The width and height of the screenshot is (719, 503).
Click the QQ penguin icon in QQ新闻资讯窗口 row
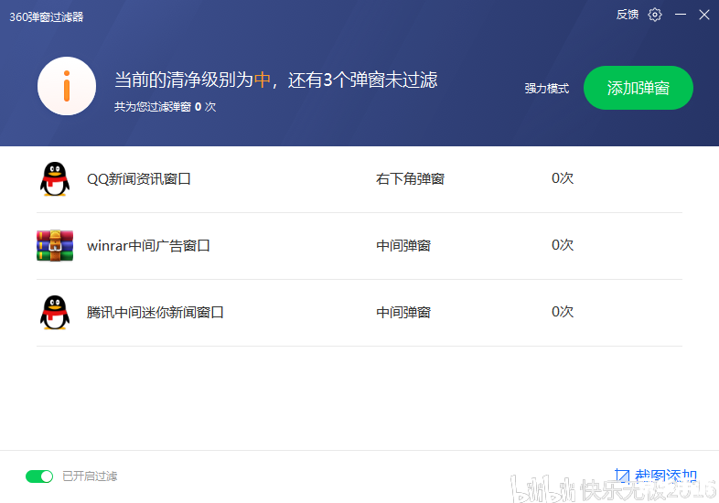pos(55,179)
